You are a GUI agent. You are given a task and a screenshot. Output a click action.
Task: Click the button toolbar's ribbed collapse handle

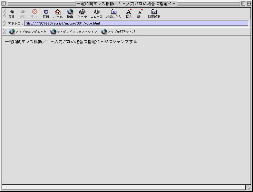pos(4,13)
